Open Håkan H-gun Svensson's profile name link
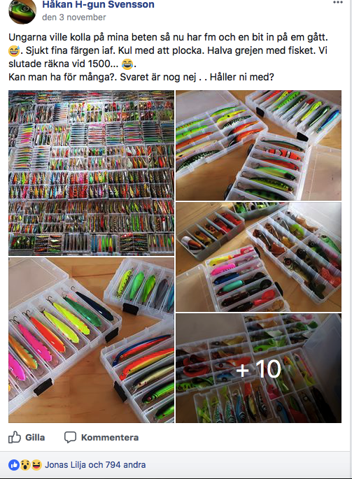This screenshot has height=479, width=352. tap(98, 4)
